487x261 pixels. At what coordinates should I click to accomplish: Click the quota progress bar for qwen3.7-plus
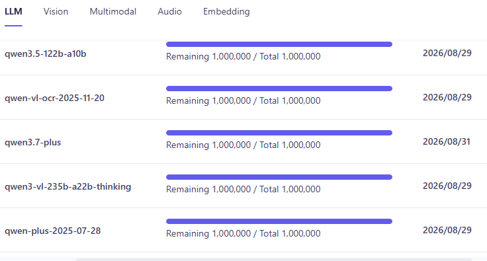point(279,133)
